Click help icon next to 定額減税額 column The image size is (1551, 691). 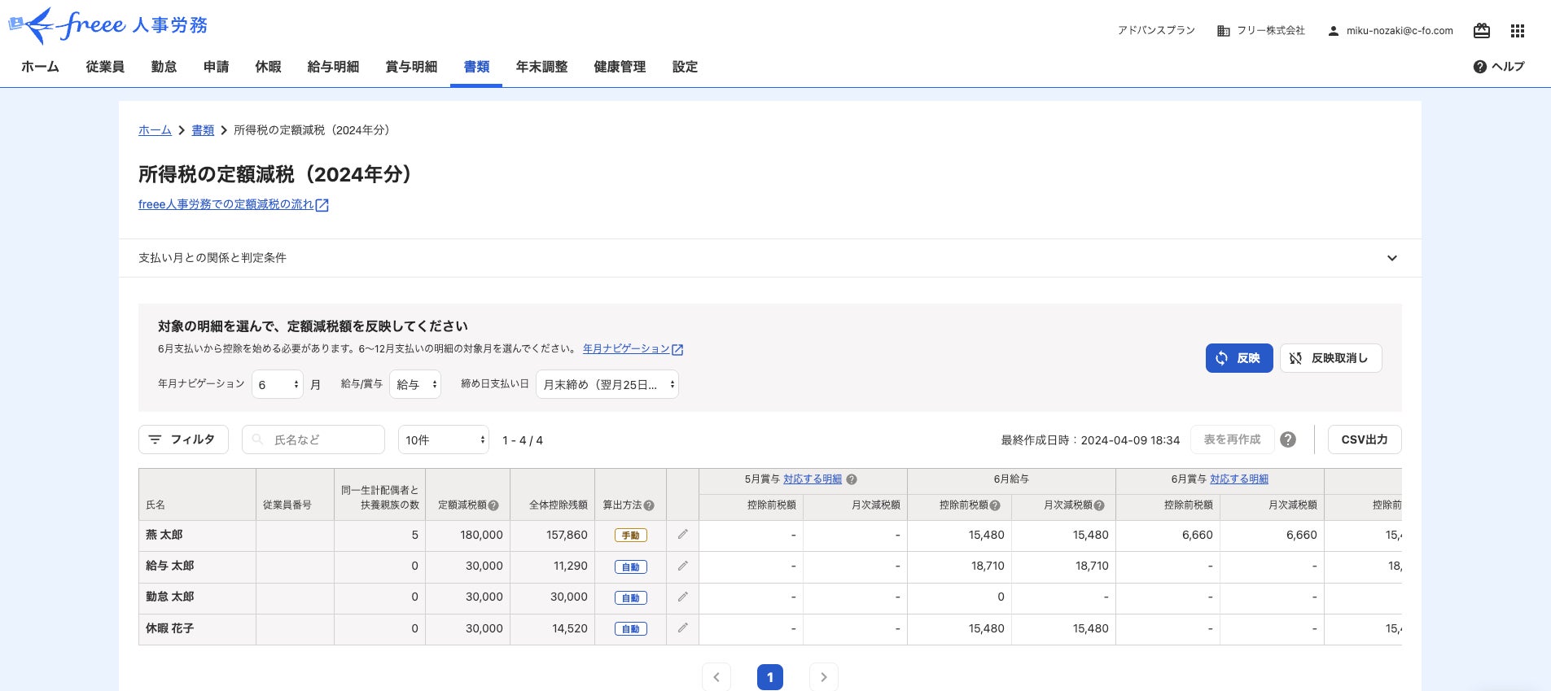click(x=493, y=505)
